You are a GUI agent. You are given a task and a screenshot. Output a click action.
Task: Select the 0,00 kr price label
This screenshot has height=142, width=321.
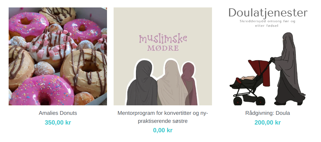(x=163, y=130)
